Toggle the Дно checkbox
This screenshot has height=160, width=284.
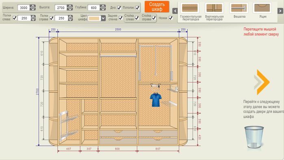(119, 8)
